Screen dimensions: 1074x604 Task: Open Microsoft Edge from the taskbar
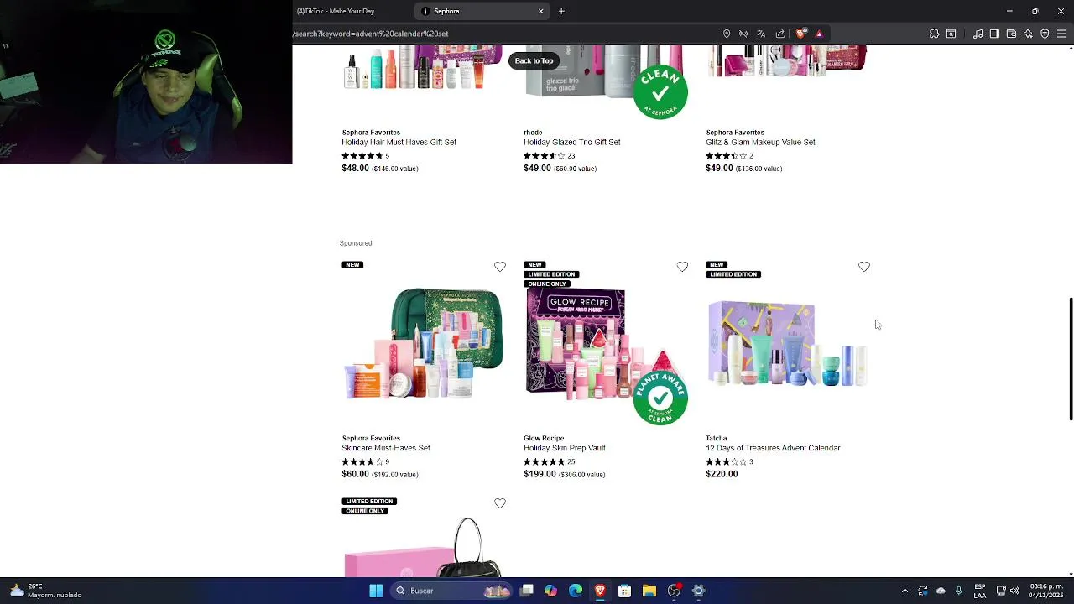tap(576, 591)
